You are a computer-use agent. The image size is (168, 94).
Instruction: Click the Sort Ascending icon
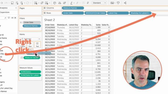point(60,3)
